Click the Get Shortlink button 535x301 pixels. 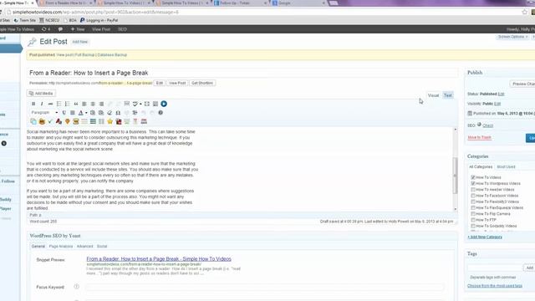tap(202, 83)
